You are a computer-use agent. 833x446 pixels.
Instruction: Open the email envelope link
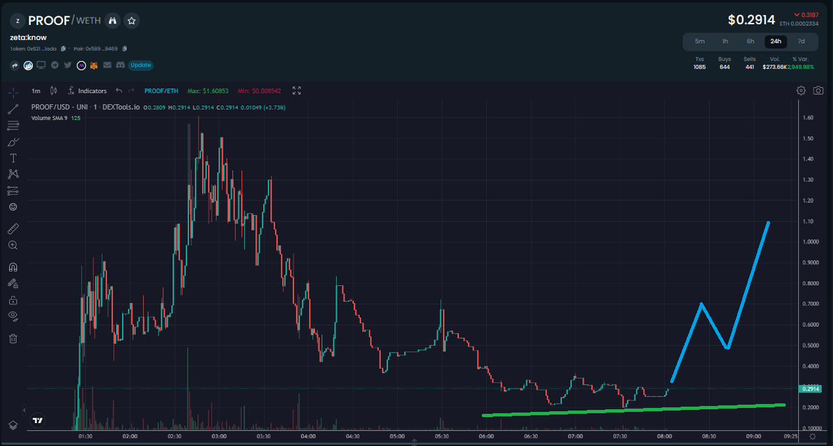107,65
